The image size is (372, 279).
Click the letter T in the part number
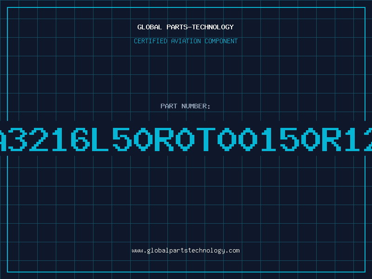(x=206, y=139)
